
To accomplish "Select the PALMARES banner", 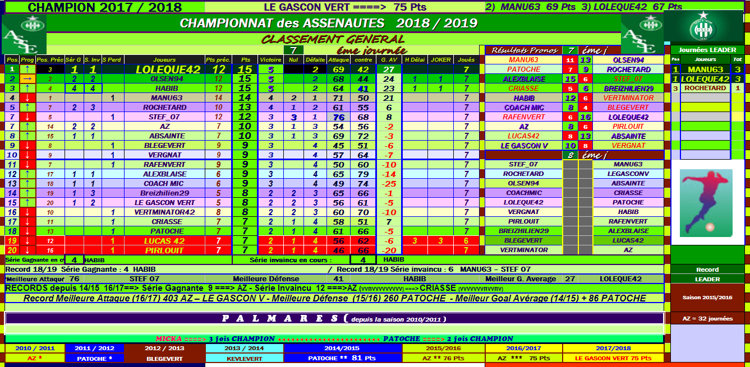I will click(334, 319).
